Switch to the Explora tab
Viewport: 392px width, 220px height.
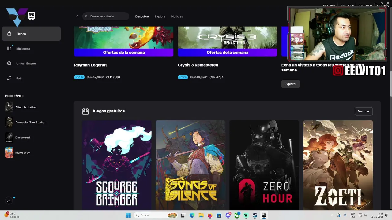[x=160, y=16]
